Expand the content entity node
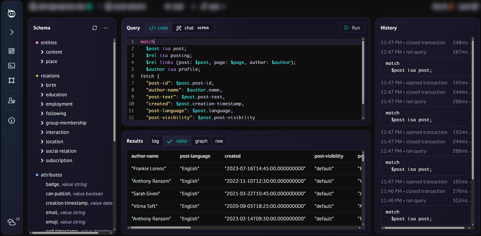Screen dimensions: 481x236 (x=42, y=52)
